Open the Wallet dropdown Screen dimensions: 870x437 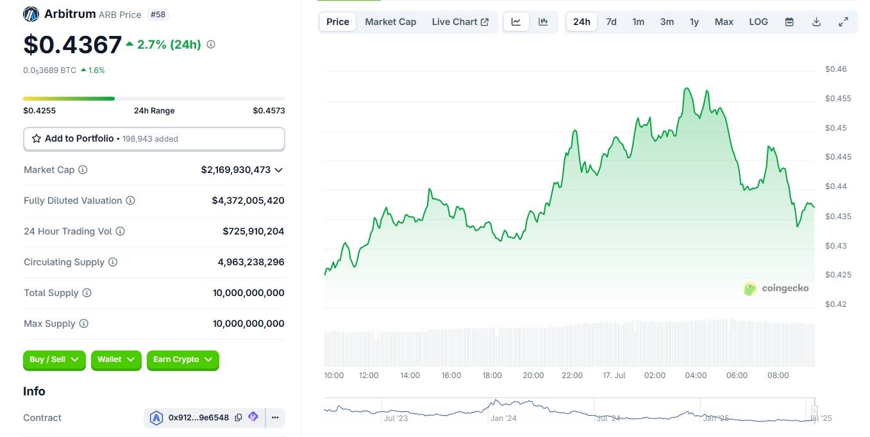pos(117,359)
